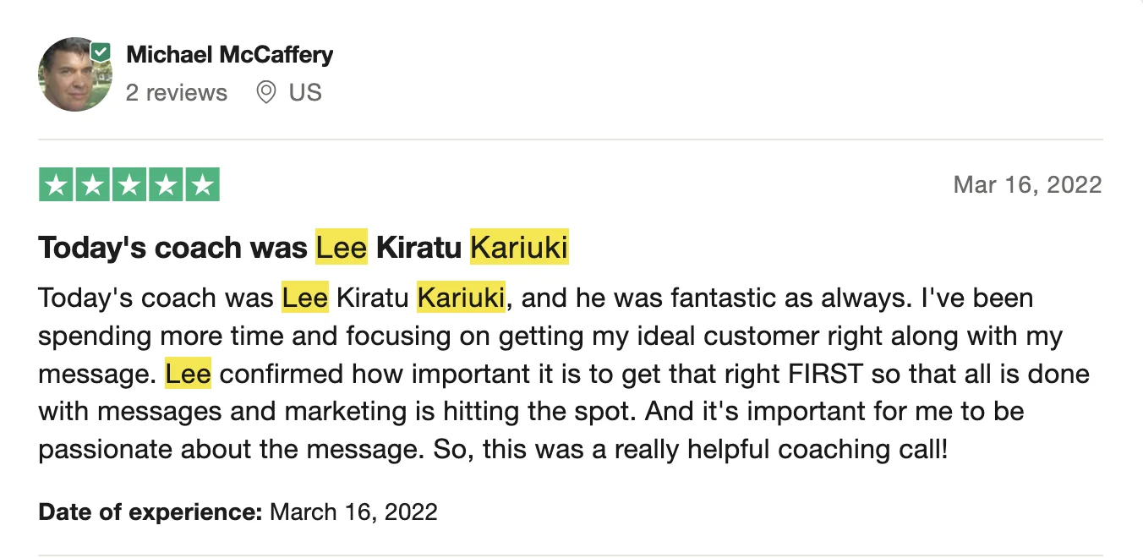The height and width of the screenshot is (558, 1143).
Task: Click the first green rating star
Action: click(x=56, y=185)
